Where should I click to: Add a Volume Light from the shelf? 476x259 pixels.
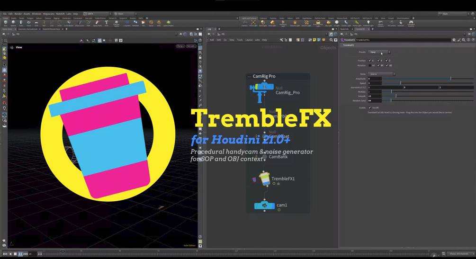coord(295,23)
